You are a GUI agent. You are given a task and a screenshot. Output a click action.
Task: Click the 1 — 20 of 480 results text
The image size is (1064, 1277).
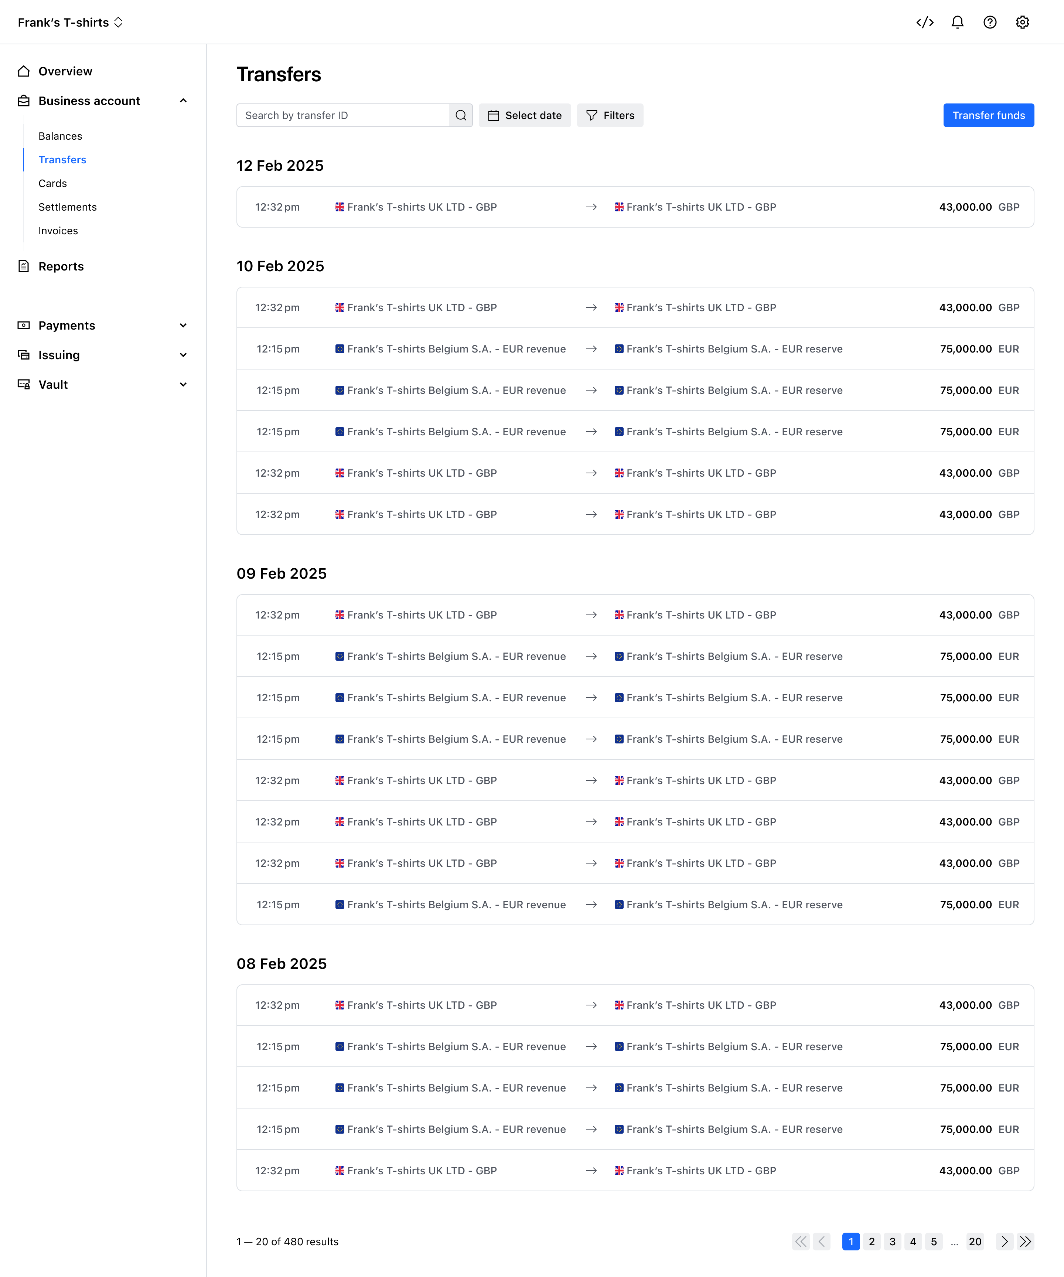click(287, 1242)
